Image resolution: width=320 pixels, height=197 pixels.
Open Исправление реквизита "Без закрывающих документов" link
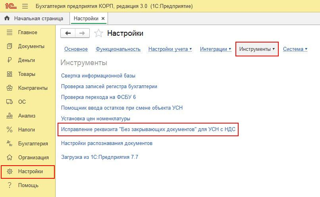pyautogui.click(x=148, y=129)
